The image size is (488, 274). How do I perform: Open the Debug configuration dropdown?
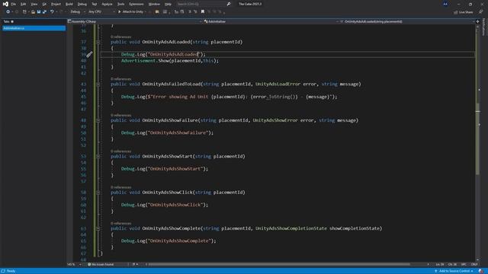[x=78, y=12]
